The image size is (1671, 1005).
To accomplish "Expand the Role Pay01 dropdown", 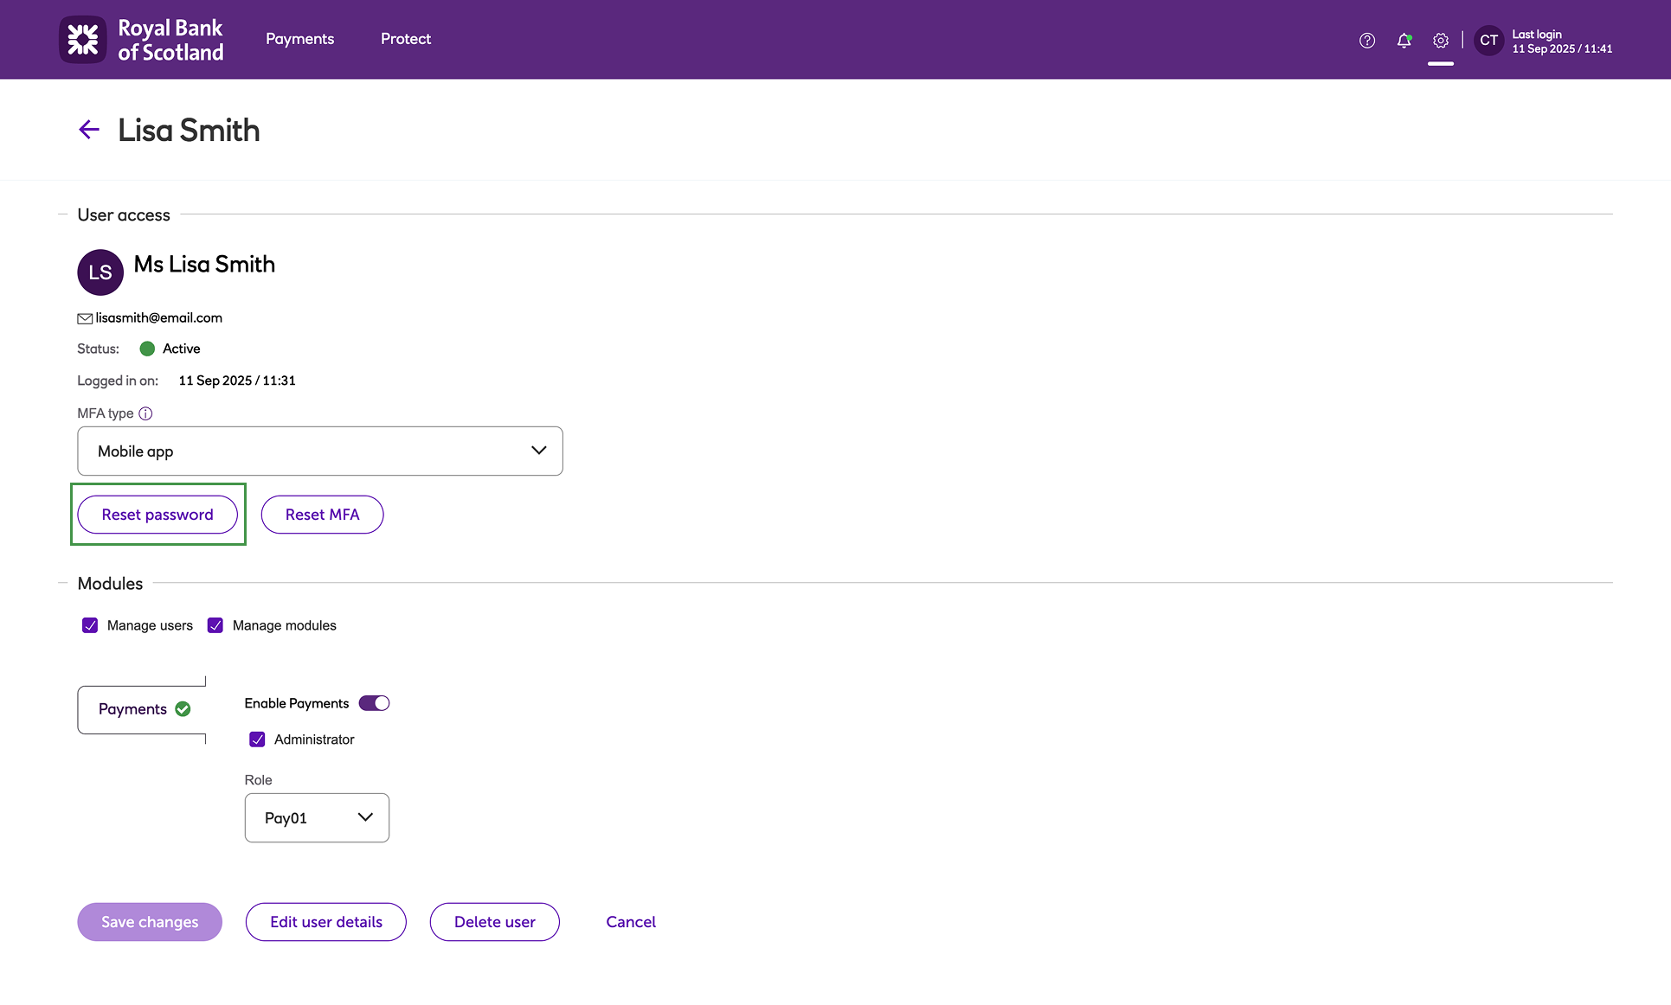I will coord(317,817).
